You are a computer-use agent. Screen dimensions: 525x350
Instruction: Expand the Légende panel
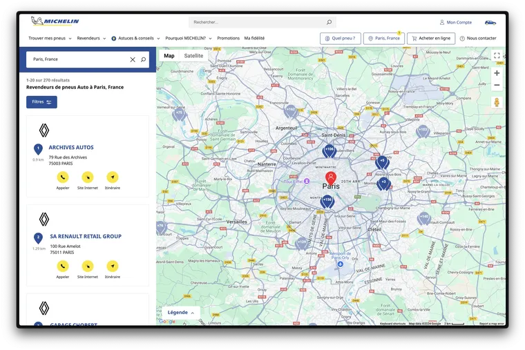pos(181,313)
